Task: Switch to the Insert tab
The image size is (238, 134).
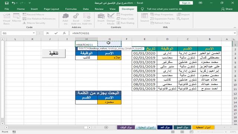Action: pyautogui.click(x=34, y=9)
